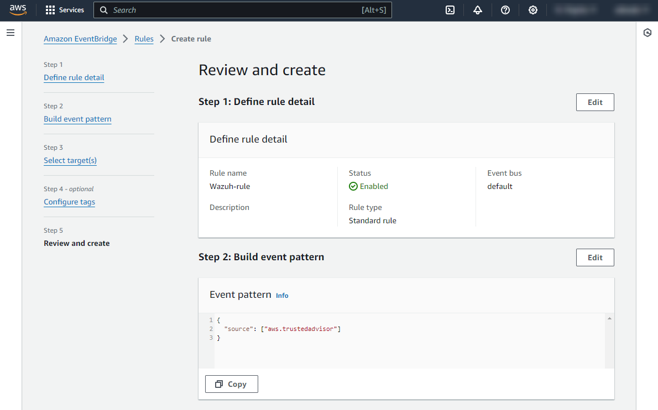Go to Amazon EventBridge breadcrumb
This screenshot has height=410, width=658.
tap(80, 39)
